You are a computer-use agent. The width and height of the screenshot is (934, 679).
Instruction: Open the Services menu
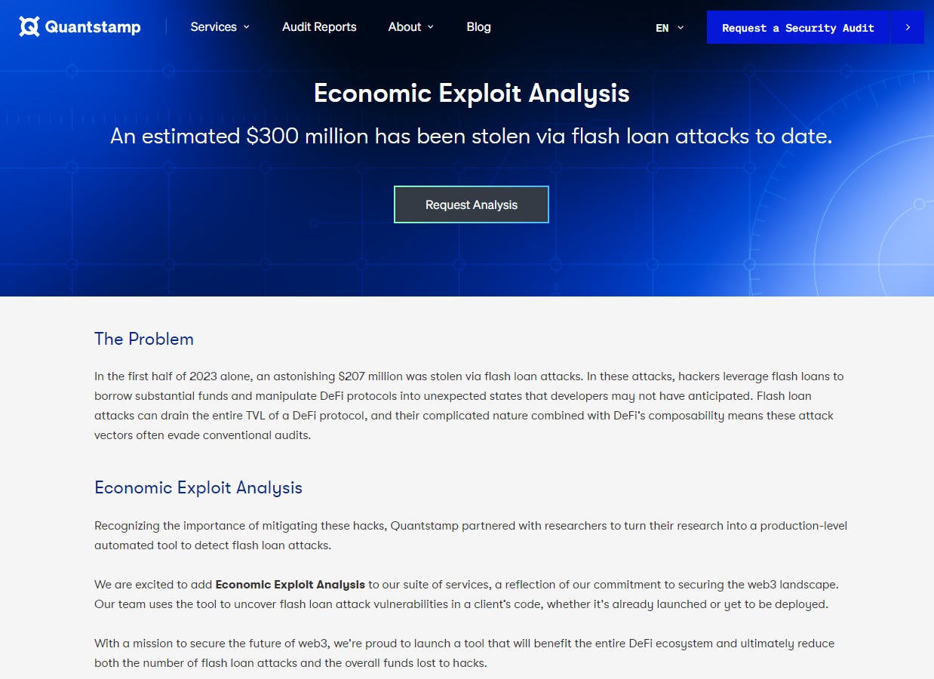point(220,26)
